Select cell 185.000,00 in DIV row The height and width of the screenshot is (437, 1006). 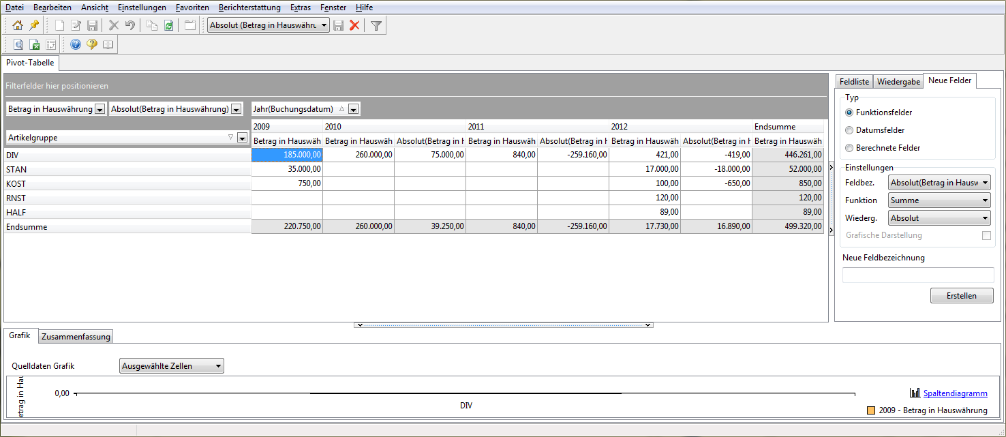point(287,155)
